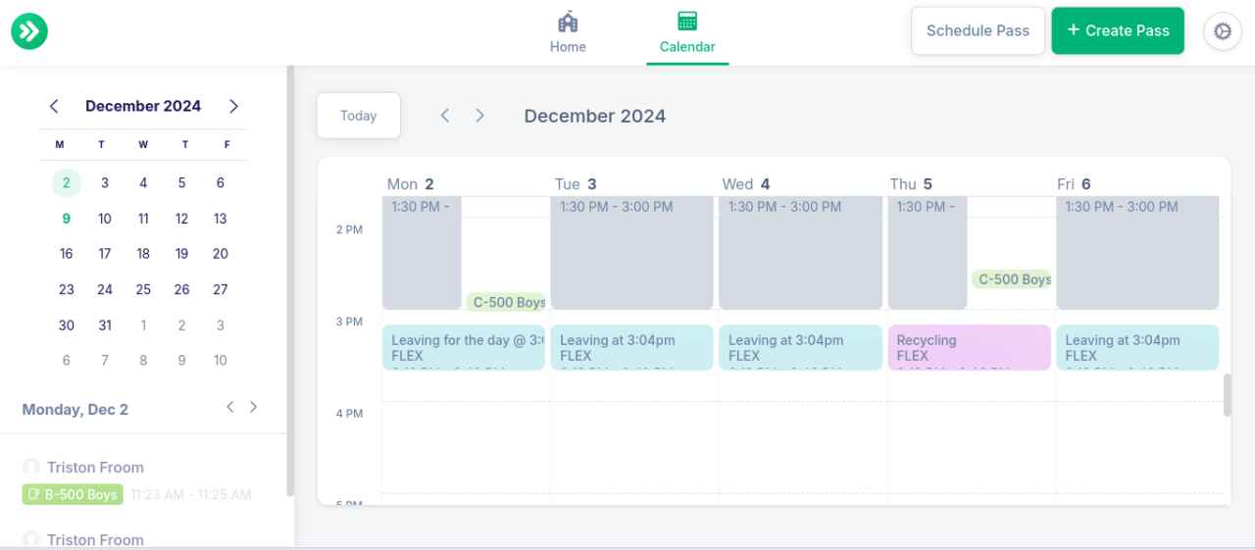Click Triston Froom's avatar icon

coord(31,468)
